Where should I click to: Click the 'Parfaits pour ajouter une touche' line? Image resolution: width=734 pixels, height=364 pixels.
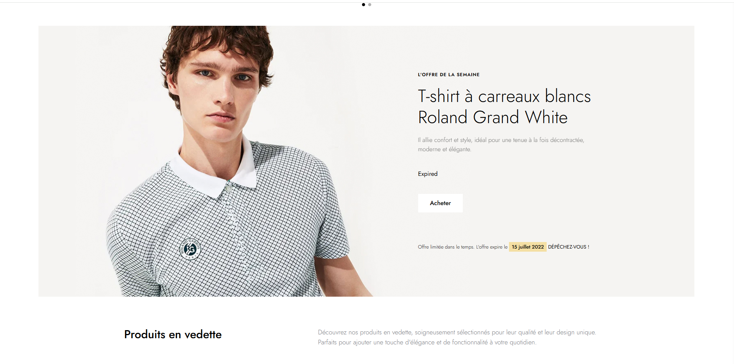pyautogui.click(x=427, y=342)
